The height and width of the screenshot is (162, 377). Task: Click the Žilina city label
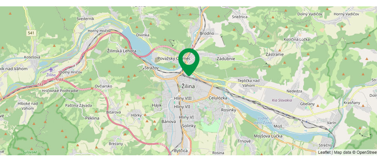(x=188, y=86)
